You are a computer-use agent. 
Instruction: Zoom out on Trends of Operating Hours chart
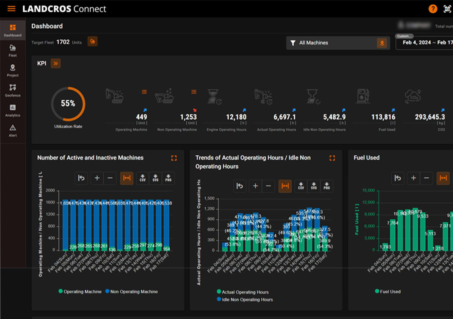click(268, 186)
